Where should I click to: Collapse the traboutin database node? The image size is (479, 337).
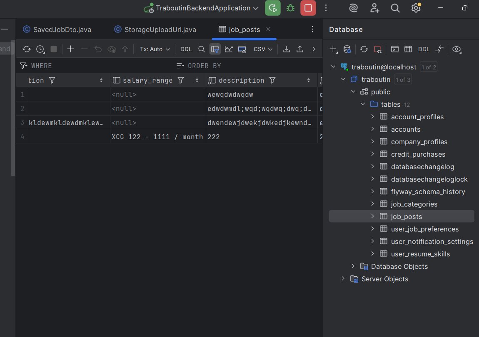343,79
